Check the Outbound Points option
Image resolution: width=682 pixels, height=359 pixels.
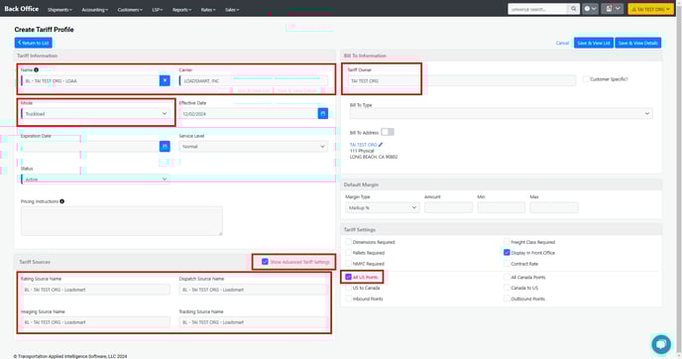pyautogui.click(x=507, y=299)
